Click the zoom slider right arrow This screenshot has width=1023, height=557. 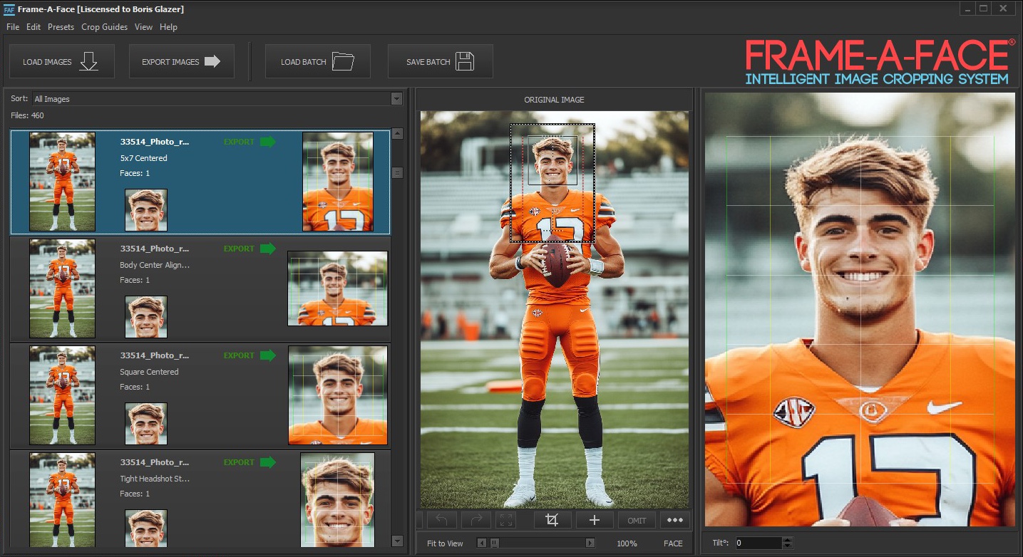590,543
